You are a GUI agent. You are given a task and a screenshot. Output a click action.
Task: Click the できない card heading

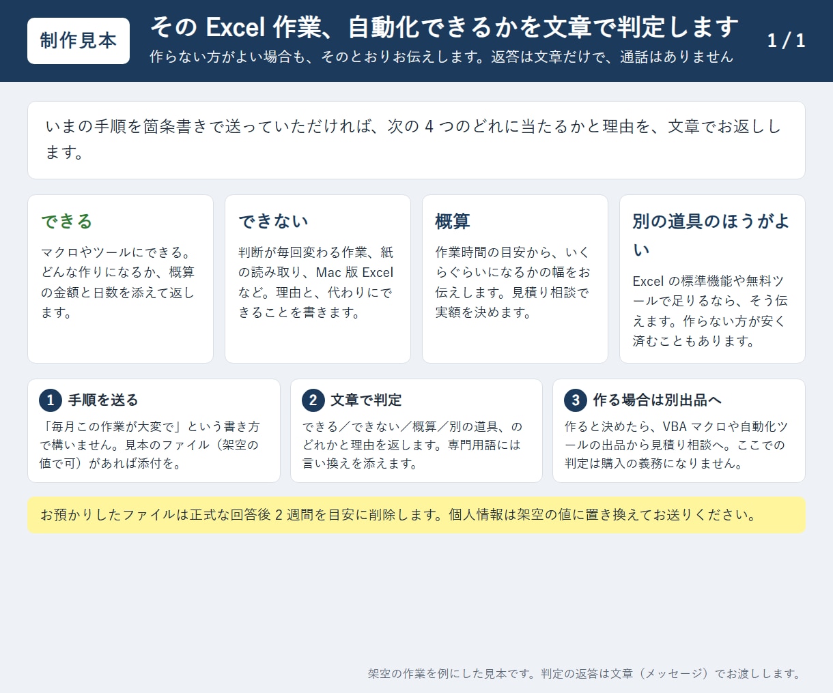tap(273, 221)
